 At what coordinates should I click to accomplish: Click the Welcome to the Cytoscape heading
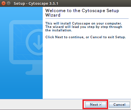(82, 11)
